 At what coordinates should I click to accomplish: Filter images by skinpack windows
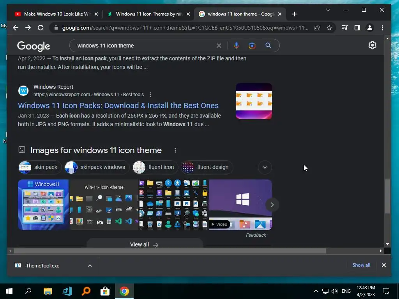pyautogui.click(x=97, y=167)
